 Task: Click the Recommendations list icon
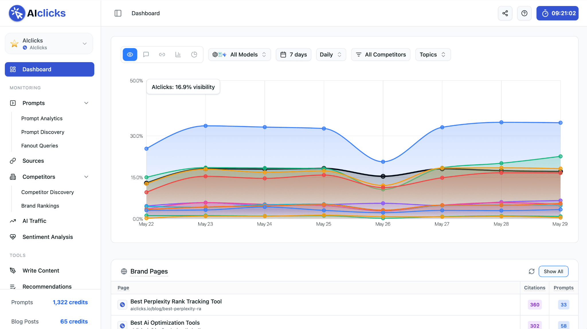[13, 287]
